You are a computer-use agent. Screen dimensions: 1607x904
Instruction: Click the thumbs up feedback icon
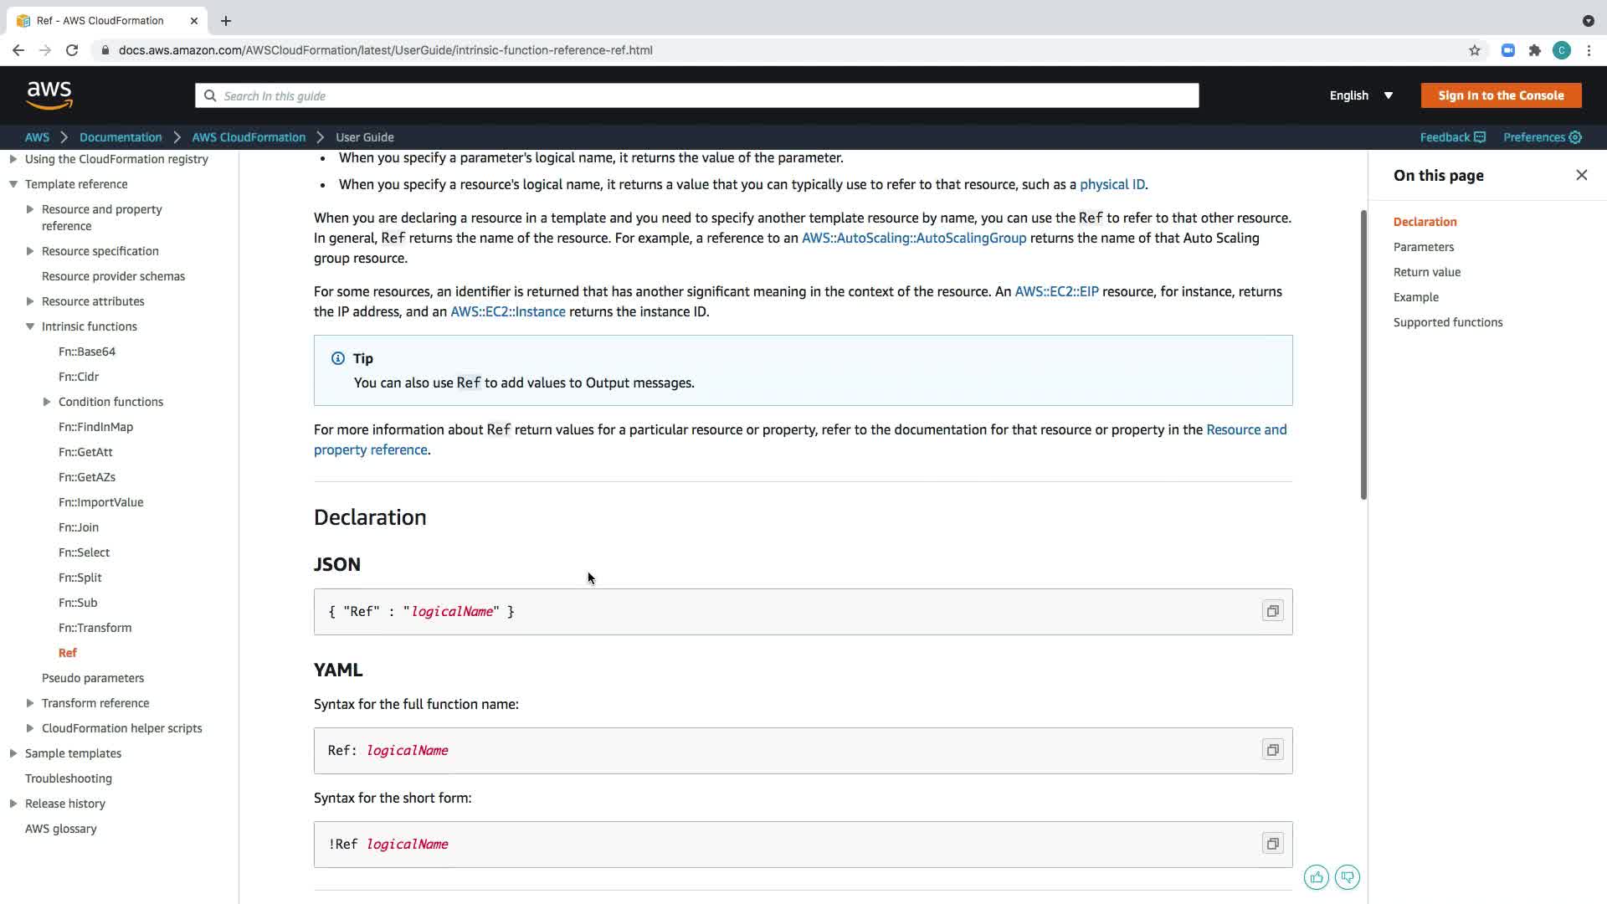tap(1317, 877)
